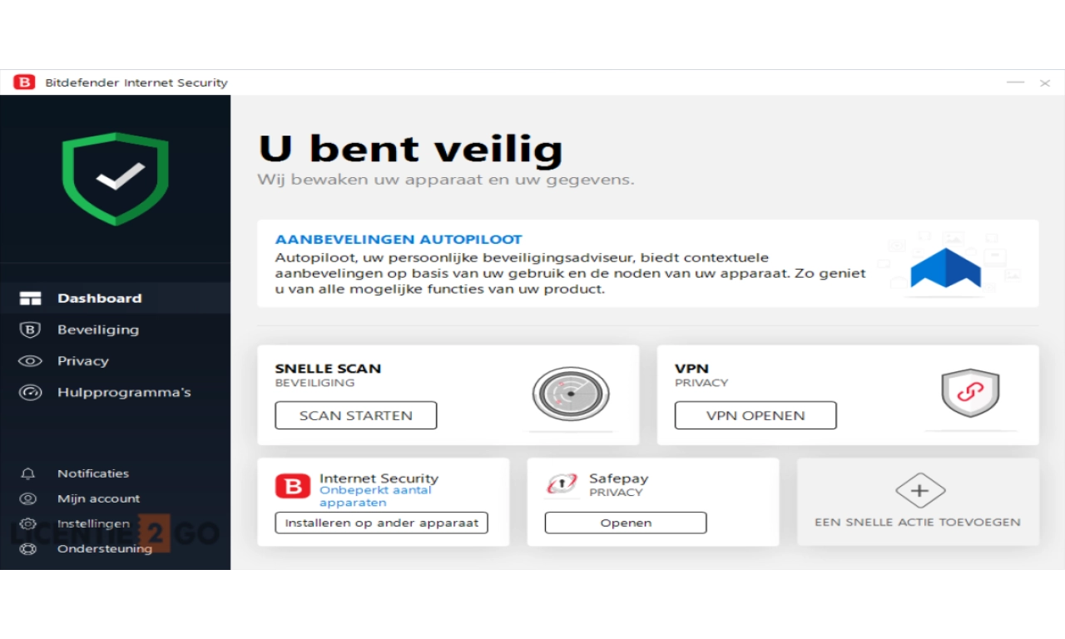
Task: Open the Aanbevelingen Autopiloot heading link
Action: point(399,240)
